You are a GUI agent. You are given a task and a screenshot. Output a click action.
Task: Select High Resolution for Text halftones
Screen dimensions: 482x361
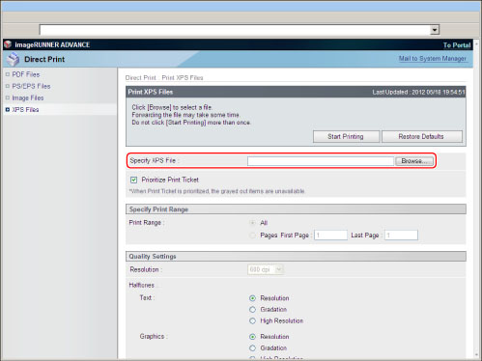tap(252, 320)
